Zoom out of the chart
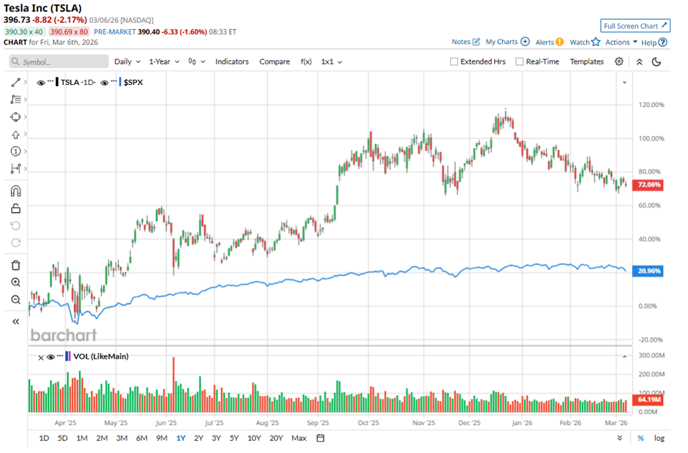 [x=15, y=299]
